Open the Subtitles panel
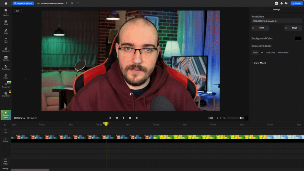Screen dimensions: 304x171 6,59
